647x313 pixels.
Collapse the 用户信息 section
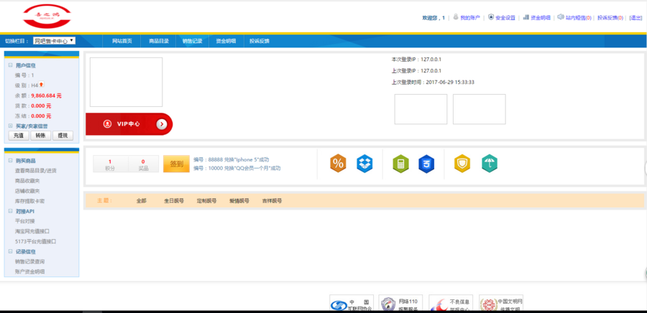pyautogui.click(x=10, y=65)
